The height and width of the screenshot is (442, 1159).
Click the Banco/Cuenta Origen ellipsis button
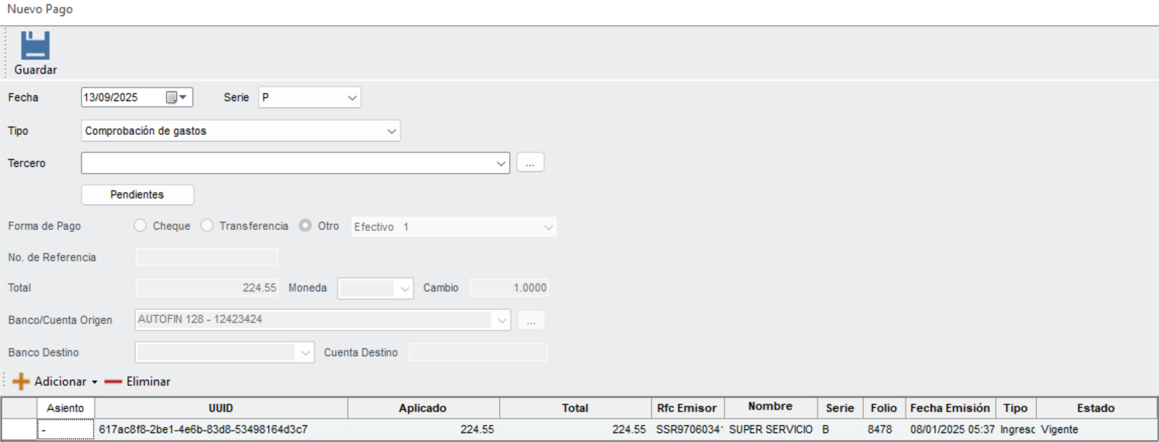point(531,320)
